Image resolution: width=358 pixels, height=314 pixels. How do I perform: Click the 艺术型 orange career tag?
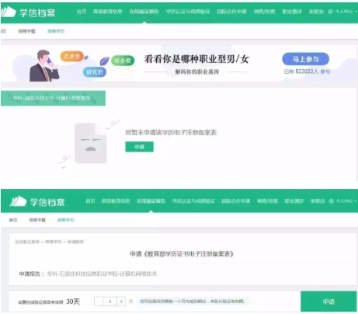coord(72,56)
